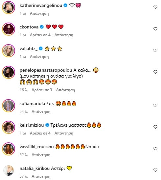Image resolution: width=161 pixels, height=180 pixels.
Task: Tap the heart beside valiahtz_ comment
Action: pyautogui.click(x=155, y=50)
